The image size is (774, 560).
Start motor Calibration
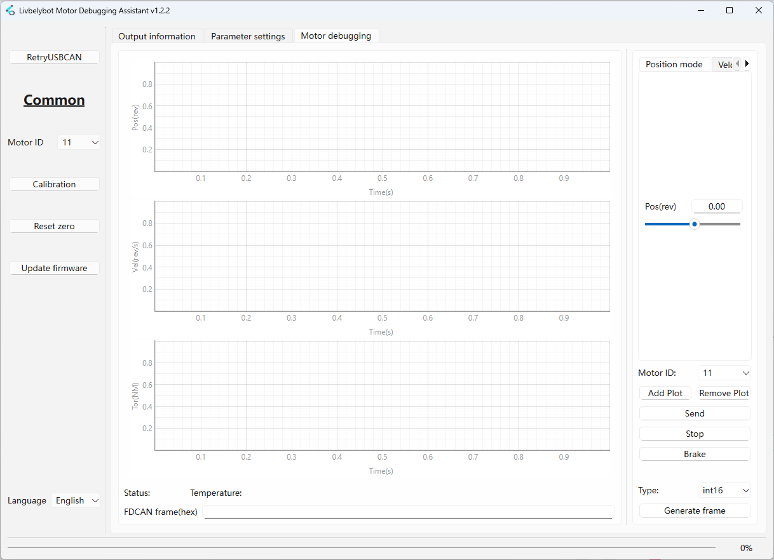point(54,185)
